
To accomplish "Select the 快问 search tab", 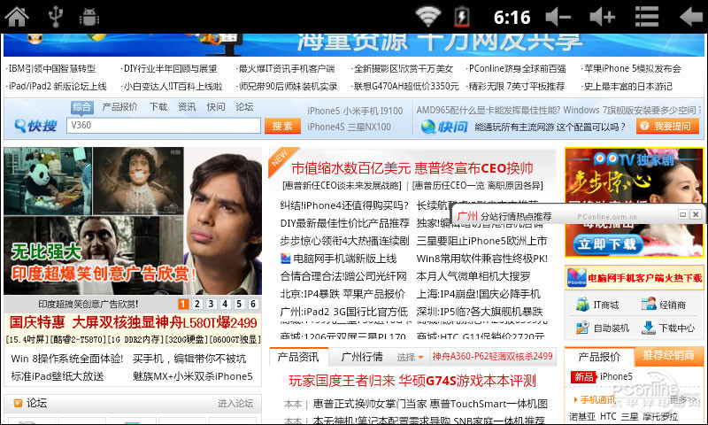I will (216, 107).
